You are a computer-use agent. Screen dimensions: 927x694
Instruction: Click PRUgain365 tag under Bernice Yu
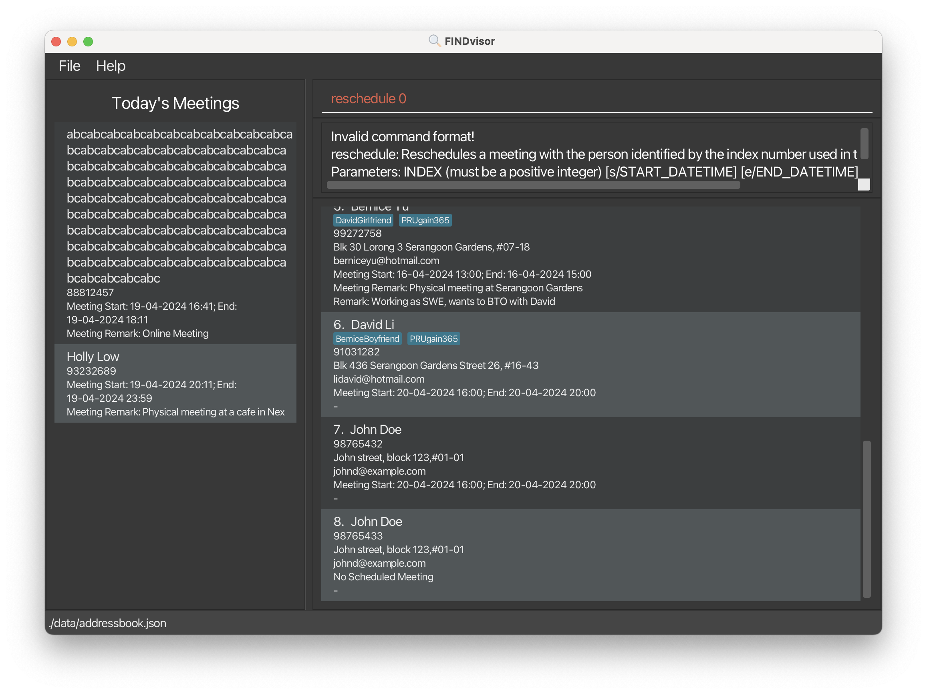pos(425,220)
